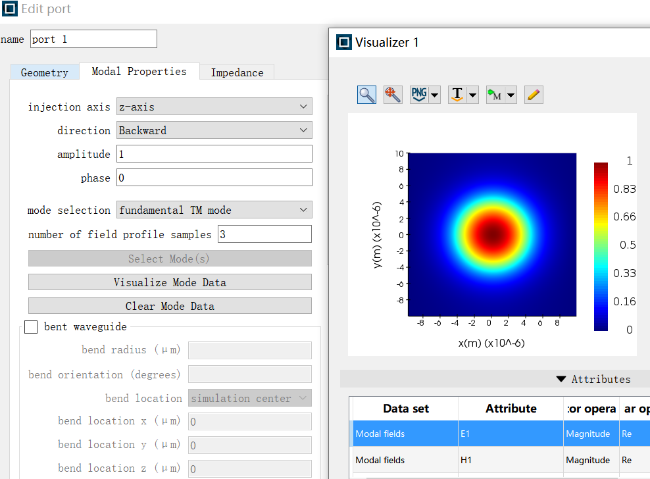Viewport: 650px width, 479px height.
Task: Click the plot color scale bar
Action: [x=601, y=246]
